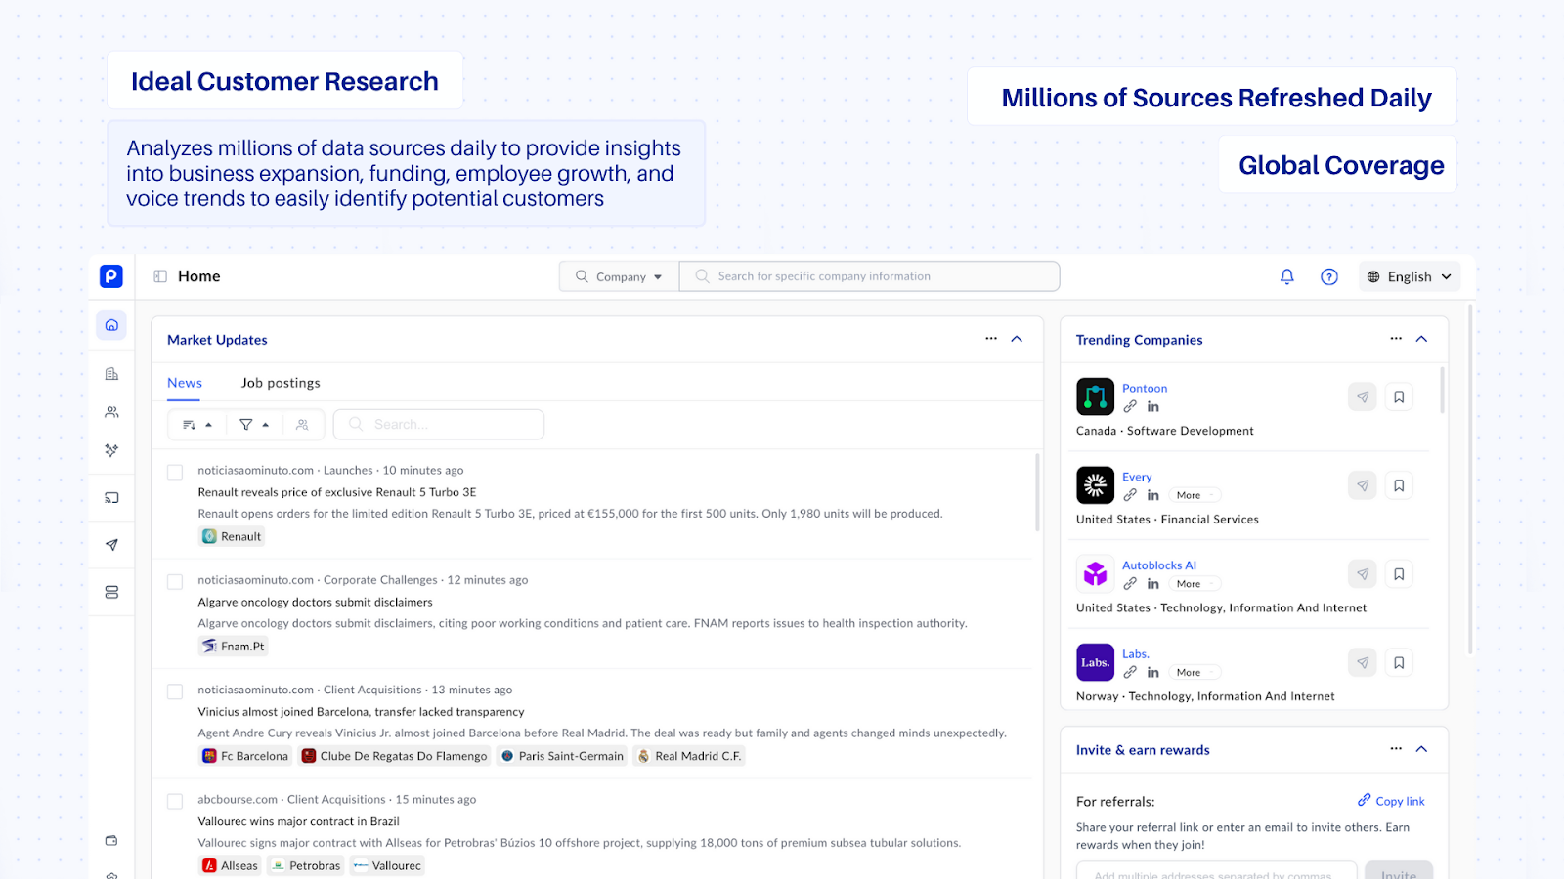The width and height of the screenshot is (1564, 879).
Task: Open the notification bell icon
Action: click(1286, 276)
